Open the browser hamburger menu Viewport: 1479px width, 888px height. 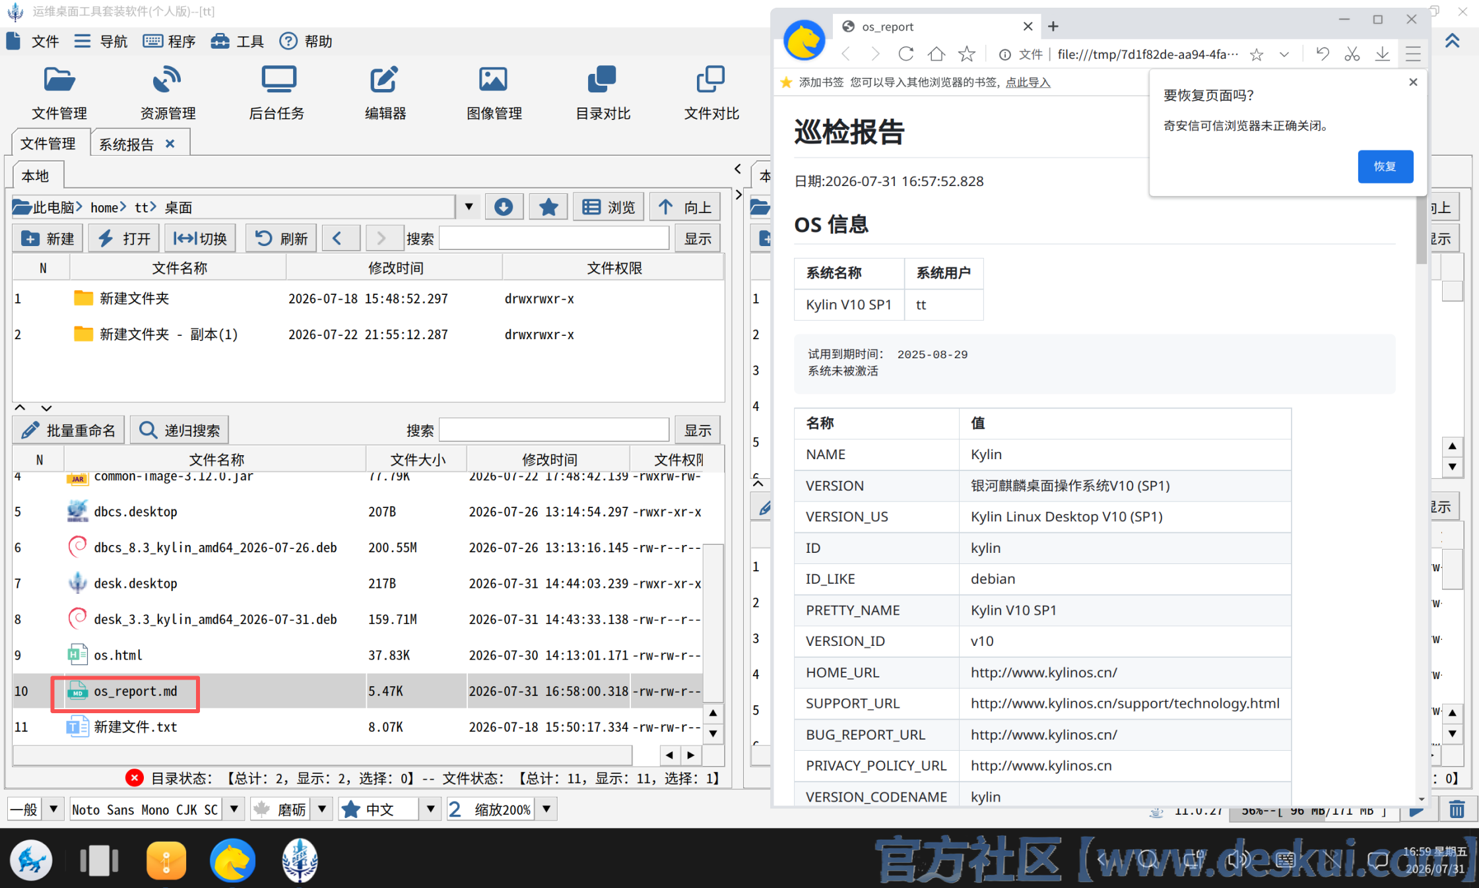[x=1412, y=54]
